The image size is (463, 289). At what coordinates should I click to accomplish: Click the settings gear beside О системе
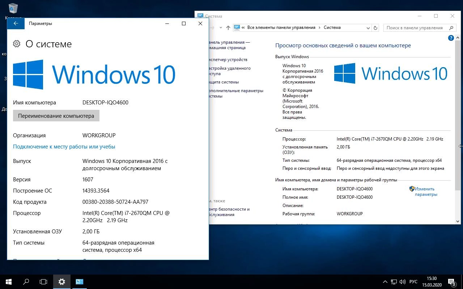(17, 44)
